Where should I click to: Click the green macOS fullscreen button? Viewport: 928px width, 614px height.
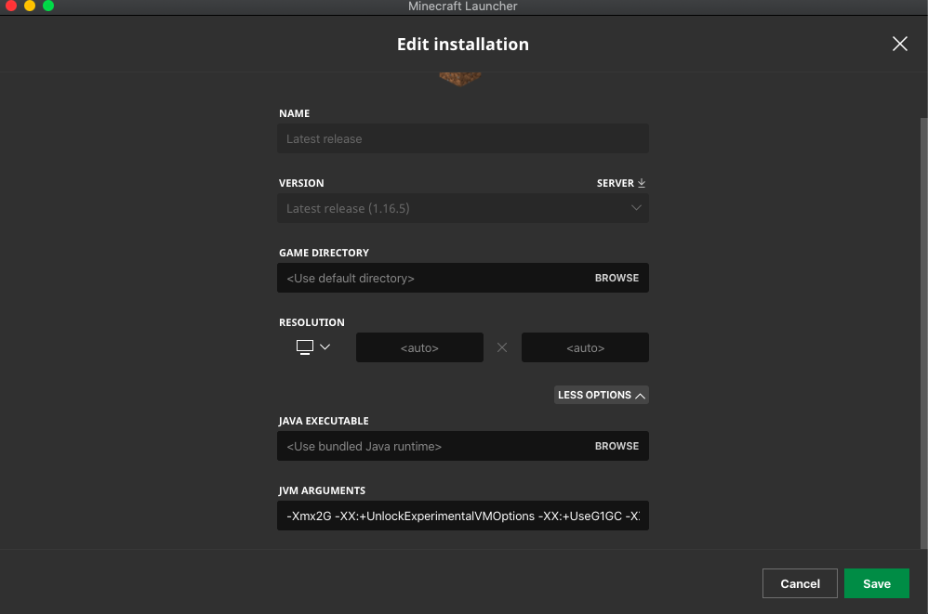point(48,7)
